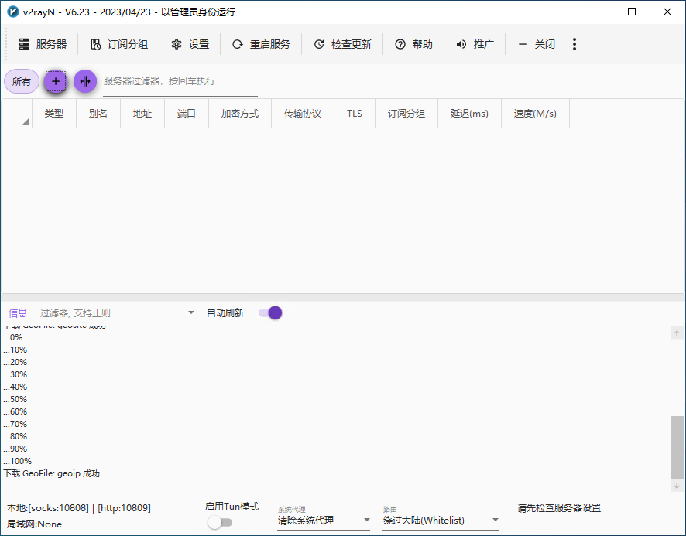Sort by the 地址 column header
This screenshot has width=686, height=536.
[x=142, y=114]
